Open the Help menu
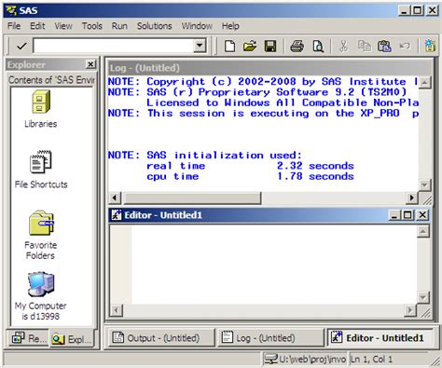This screenshot has height=368, width=442. pyautogui.click(x=230, y=26)
